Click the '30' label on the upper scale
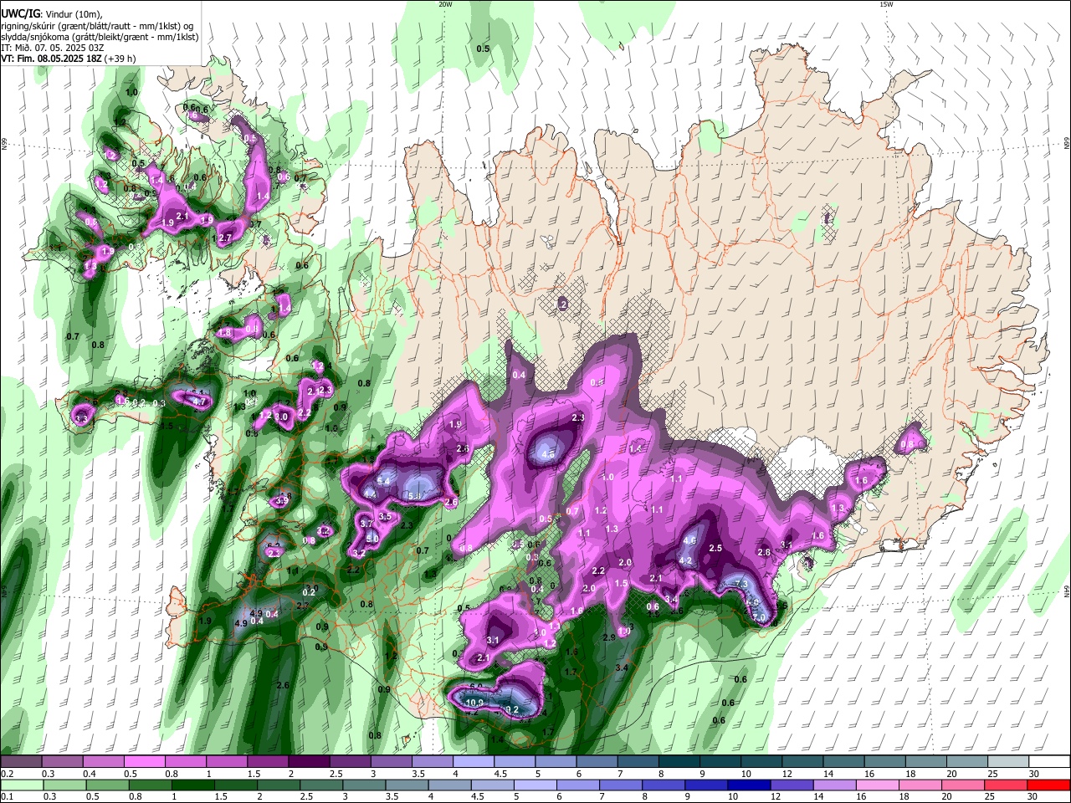This screenshot has height=803, width=1071. pos(1034,774)
